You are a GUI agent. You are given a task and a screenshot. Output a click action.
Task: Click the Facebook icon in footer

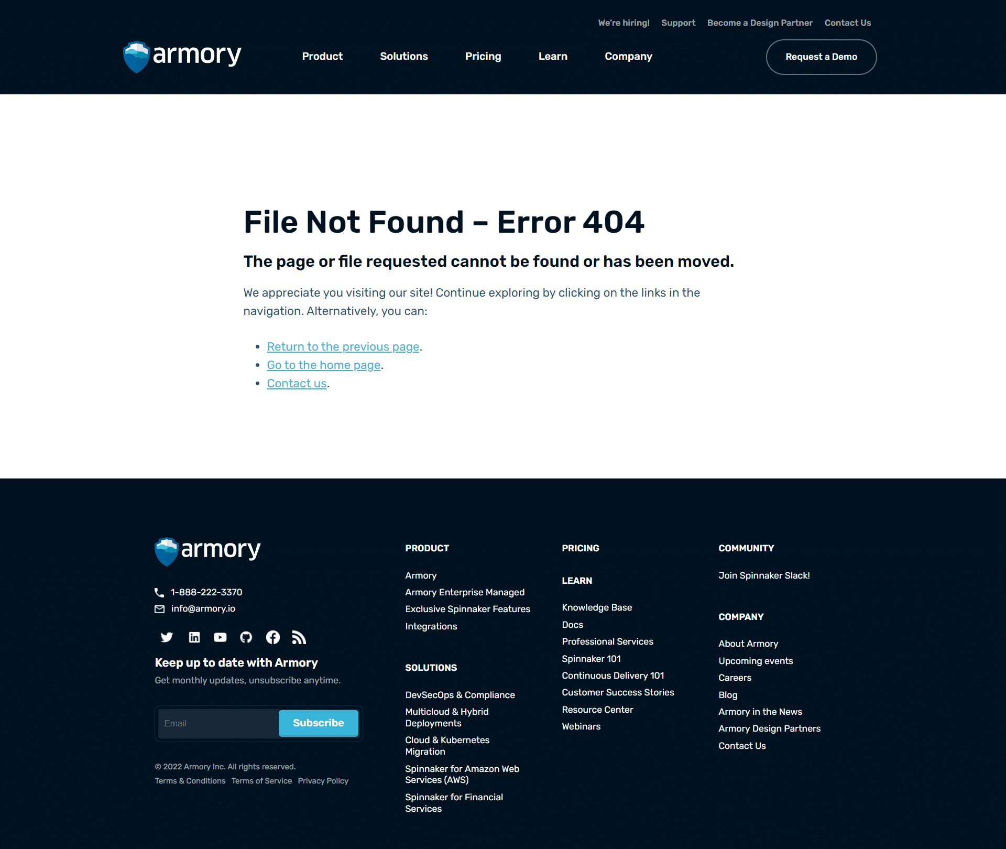tap(271, 638)
